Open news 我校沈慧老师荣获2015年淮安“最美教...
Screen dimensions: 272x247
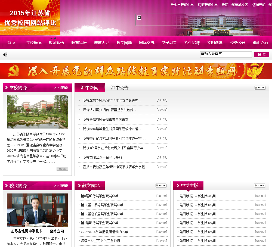click(113, 100)
